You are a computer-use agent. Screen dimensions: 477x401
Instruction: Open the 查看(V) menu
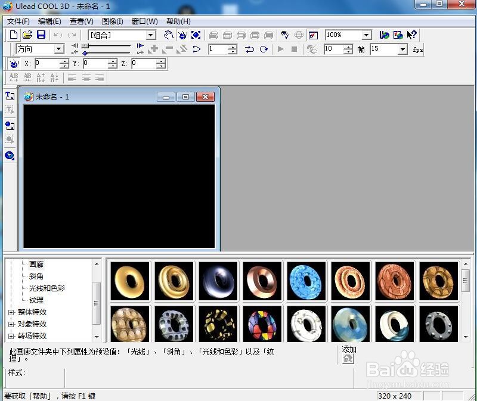[x=81, y=21]
